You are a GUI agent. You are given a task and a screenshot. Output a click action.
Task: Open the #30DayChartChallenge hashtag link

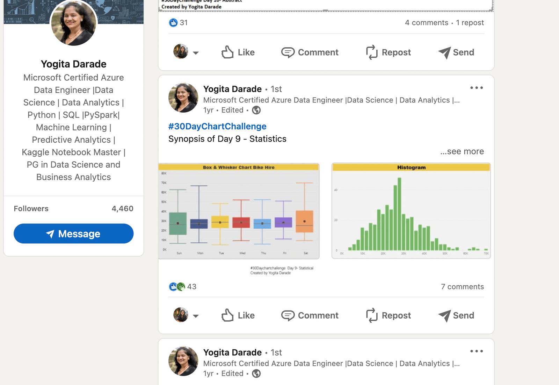[217, 126]
